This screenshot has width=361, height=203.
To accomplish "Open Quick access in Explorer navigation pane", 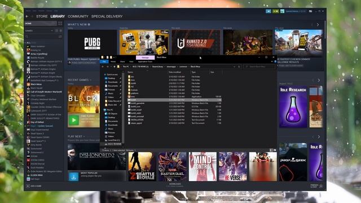I will tap(112, 74).
